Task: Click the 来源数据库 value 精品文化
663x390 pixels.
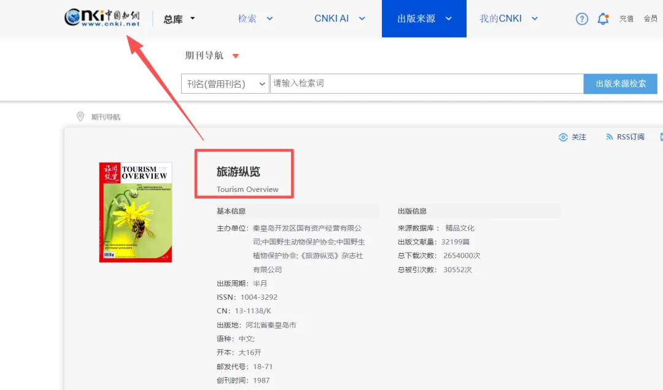Action: (x=460, y=228)
